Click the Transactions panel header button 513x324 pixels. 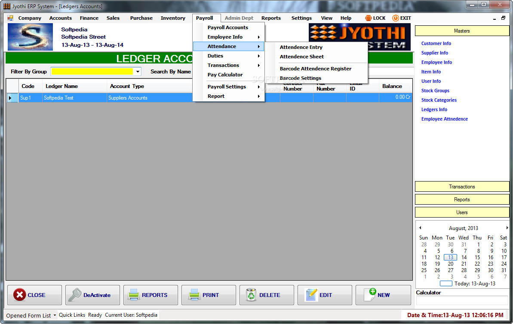coord(462,187)
